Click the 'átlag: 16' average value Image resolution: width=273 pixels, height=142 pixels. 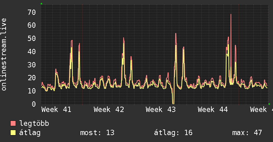[x=173, y=133]
